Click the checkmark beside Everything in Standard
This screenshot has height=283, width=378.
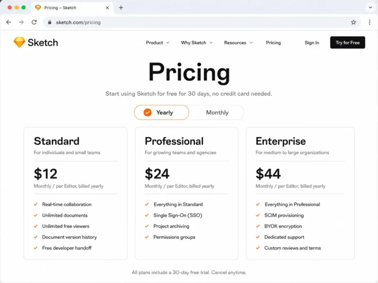tap(147, 204)
